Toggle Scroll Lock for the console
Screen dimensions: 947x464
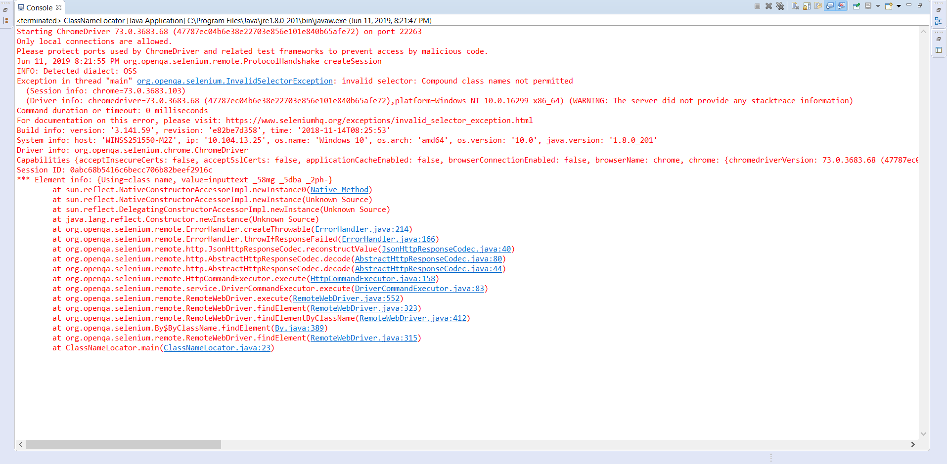tap(807, 6)
